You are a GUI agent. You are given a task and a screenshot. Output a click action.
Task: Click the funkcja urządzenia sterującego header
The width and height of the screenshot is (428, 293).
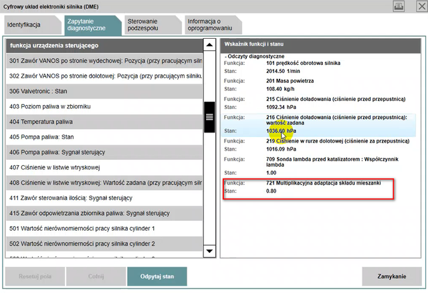tap(104, 45)
